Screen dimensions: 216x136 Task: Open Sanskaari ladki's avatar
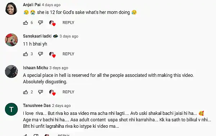(x=11, y=40)
